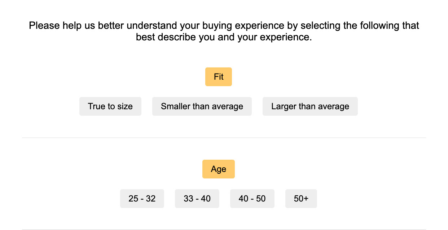Click the divider line below Fit options
The width and height of the screenshot is (448, 230).
click(x=224, y=138)
